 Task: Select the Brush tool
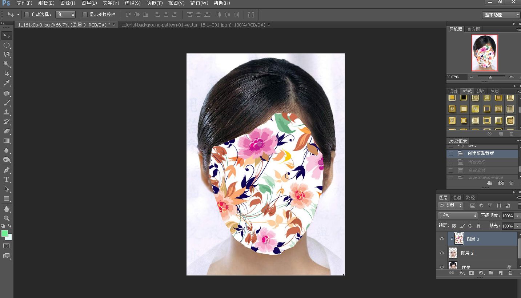(7, 103)
